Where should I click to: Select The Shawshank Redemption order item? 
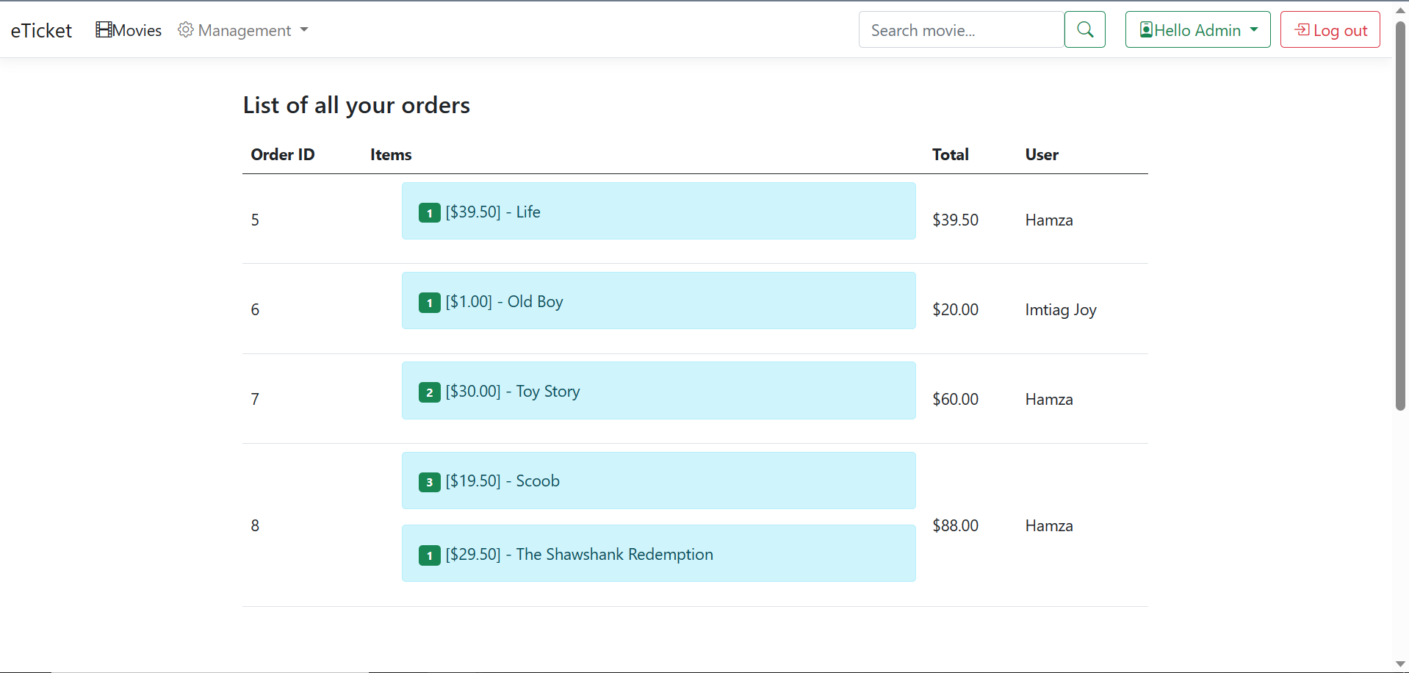[x=658, y=553]
